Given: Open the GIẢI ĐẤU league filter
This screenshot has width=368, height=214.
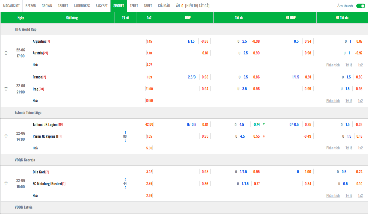Looking at the screenshot, I should [164, 6].
